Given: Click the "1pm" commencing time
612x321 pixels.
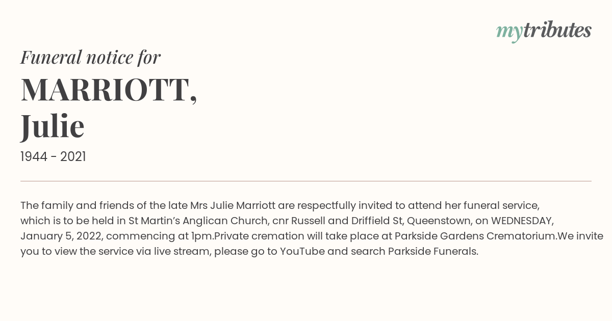Looking at the screenshot, I should 201,236.
